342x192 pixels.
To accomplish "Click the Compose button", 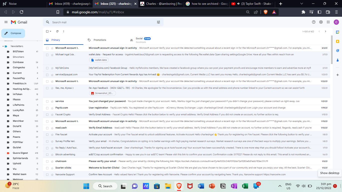I will 13,33.
